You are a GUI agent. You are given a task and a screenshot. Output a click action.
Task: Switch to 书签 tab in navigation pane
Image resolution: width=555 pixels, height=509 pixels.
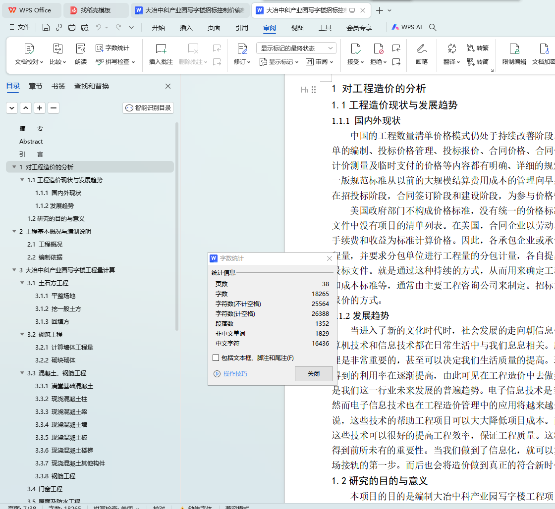coord(58,86)
